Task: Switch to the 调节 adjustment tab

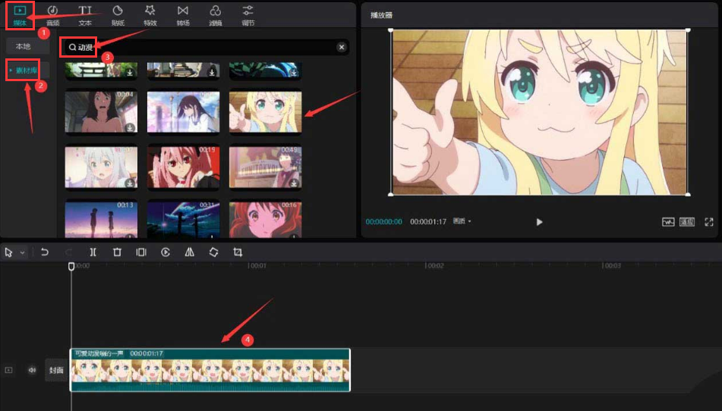Action: pos(247,15)
